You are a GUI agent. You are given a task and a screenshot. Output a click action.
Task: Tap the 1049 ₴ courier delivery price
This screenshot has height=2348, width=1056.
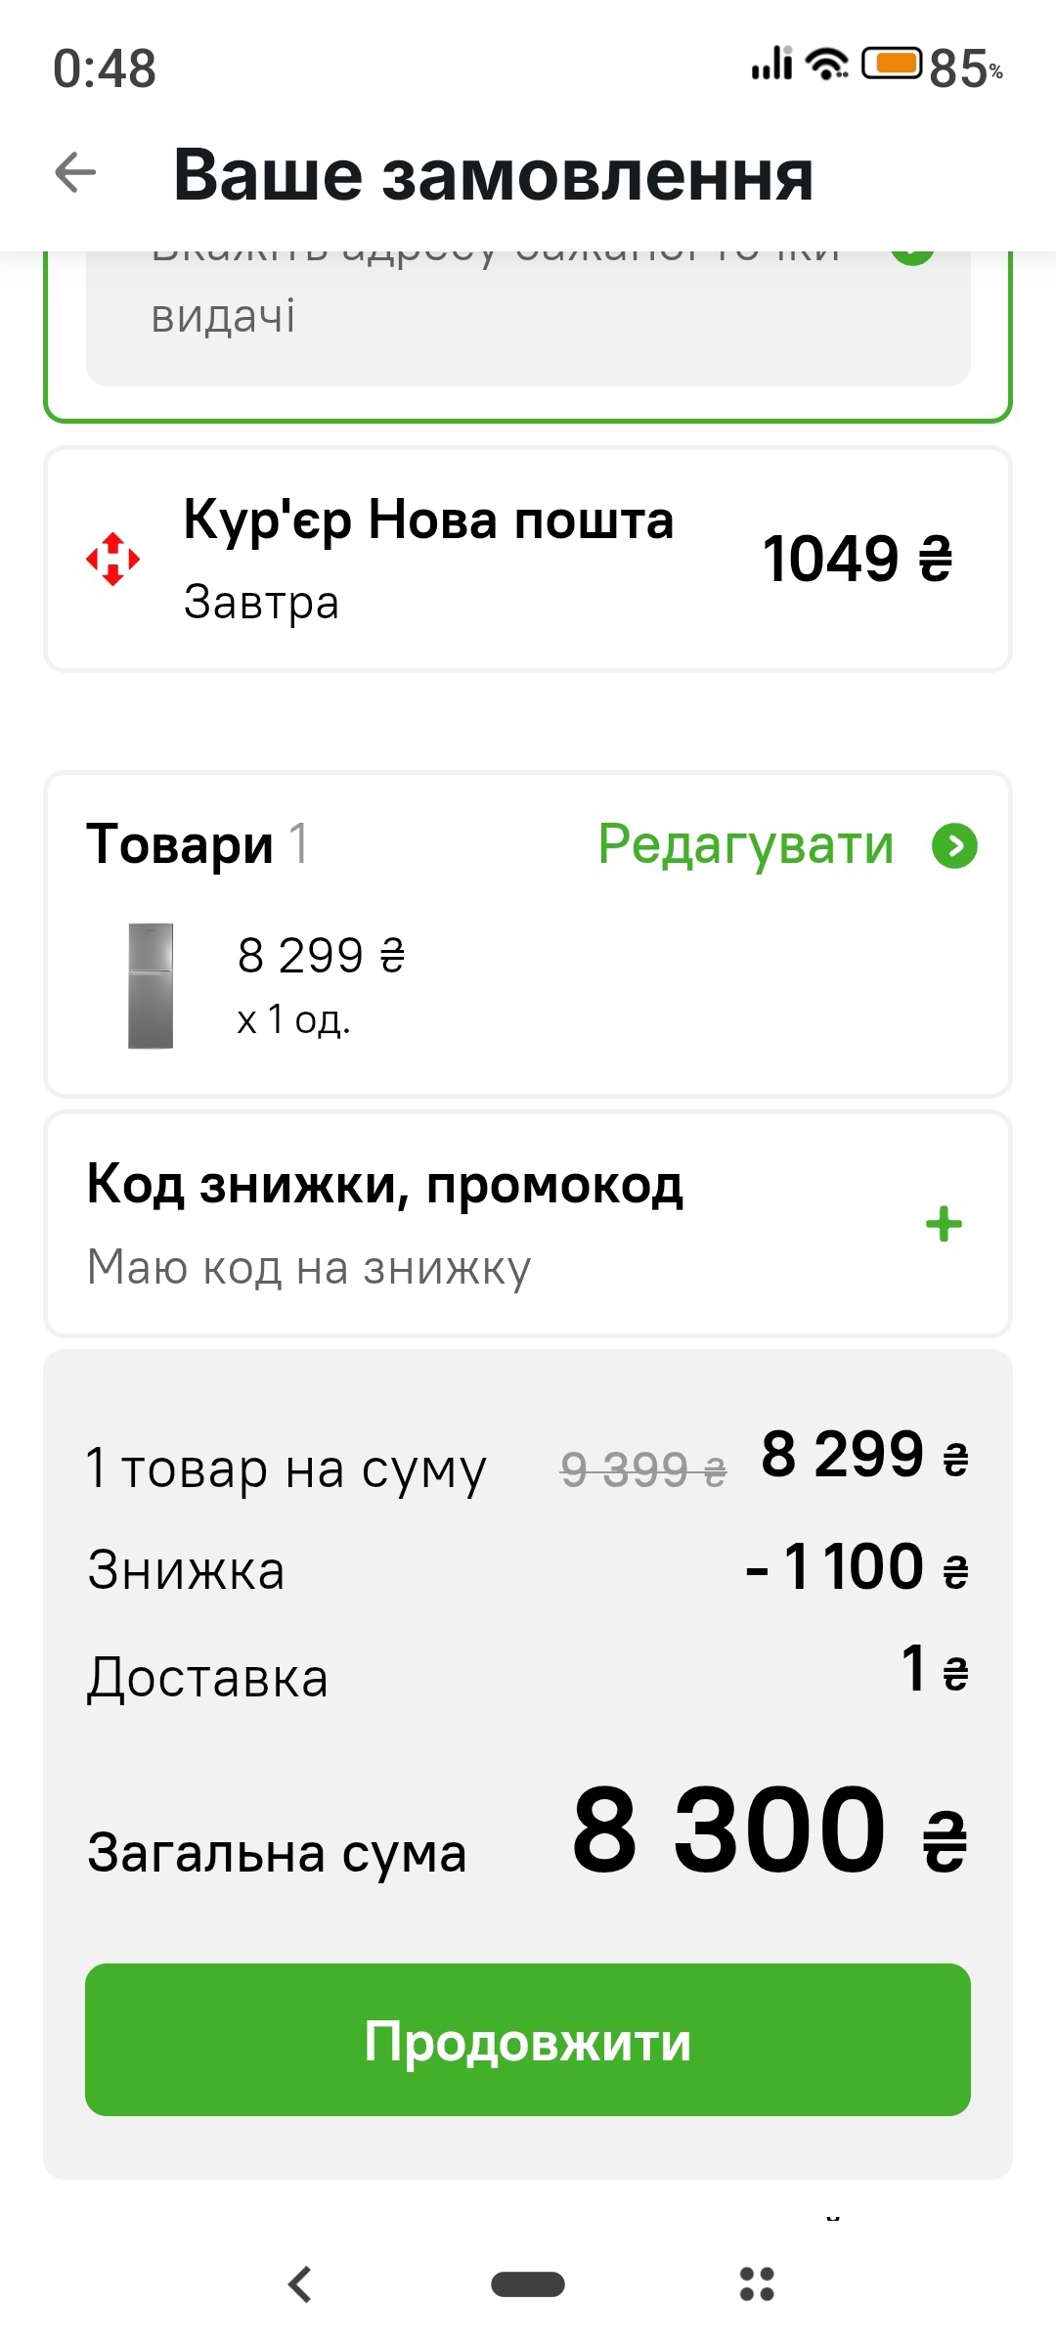pyautogui.click(x=857, y=560)
